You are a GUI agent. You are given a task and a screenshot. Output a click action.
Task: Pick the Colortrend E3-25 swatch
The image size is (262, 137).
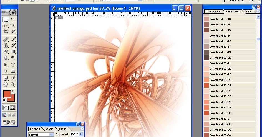(x=206, y=85)
